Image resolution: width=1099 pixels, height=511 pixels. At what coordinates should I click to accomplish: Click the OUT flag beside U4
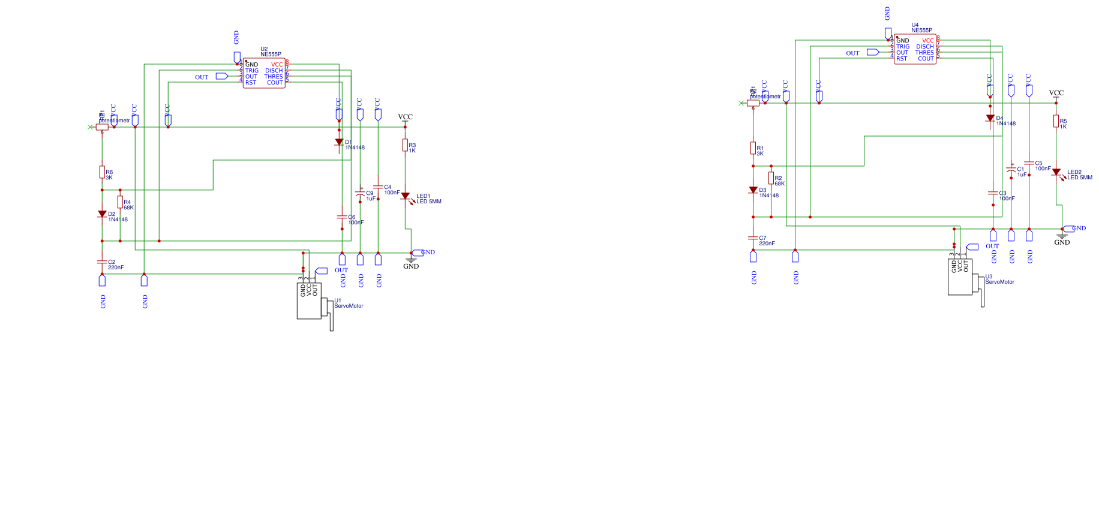(x=872, y=52)
